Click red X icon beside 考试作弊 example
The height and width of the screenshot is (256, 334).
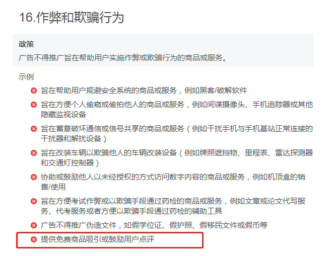[34, 201]
